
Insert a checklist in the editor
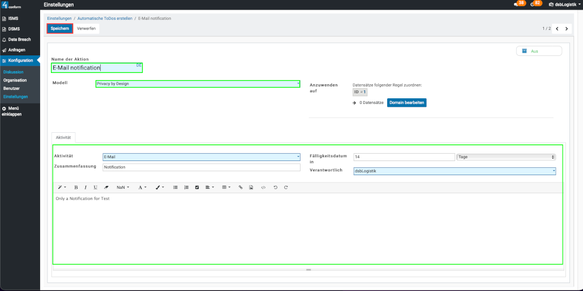pyautogui.click(x=197, y=187)
